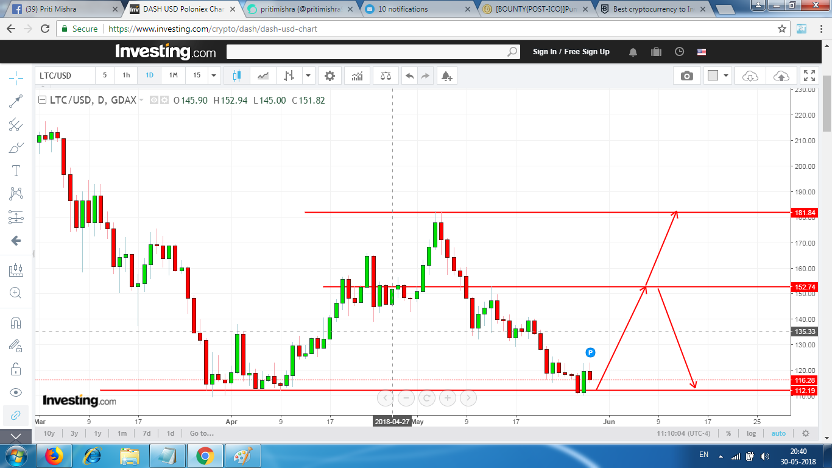Open the candlestick chart-type sidebar tool
The image size is (832, 468).
(16, 270)
